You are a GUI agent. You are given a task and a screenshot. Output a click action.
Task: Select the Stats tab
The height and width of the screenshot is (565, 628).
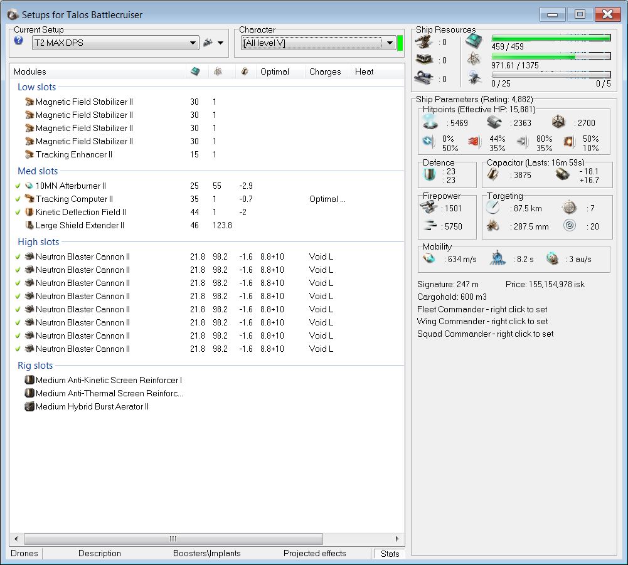[x=390, y=554]
